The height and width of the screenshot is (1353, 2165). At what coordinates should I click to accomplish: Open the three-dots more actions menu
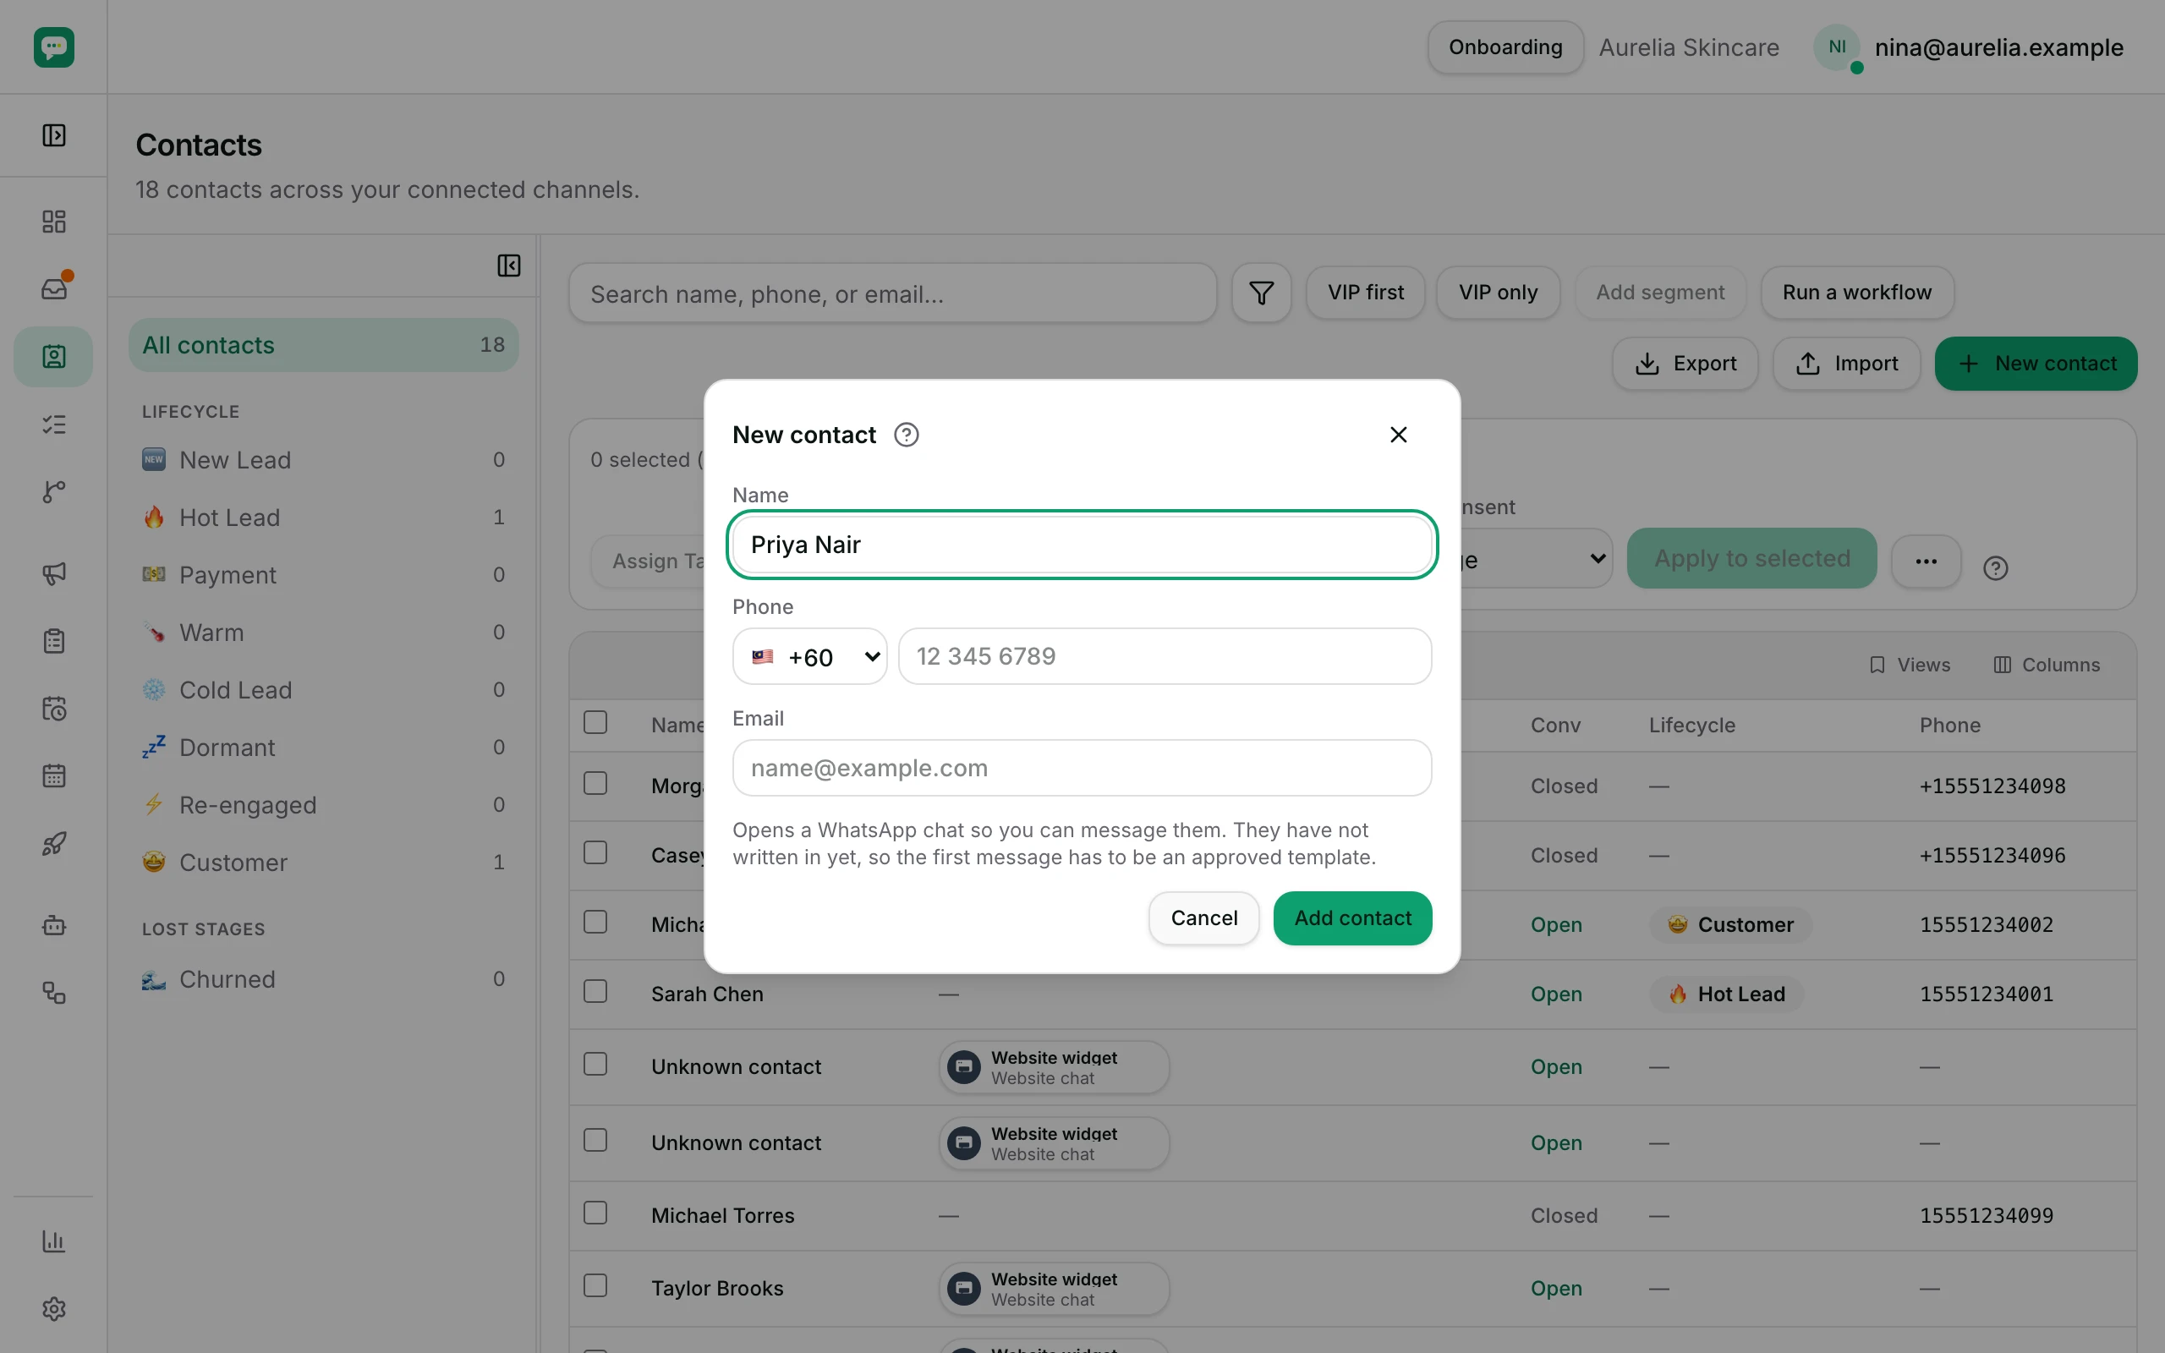pyautogui.click(x=1927, y=562)
